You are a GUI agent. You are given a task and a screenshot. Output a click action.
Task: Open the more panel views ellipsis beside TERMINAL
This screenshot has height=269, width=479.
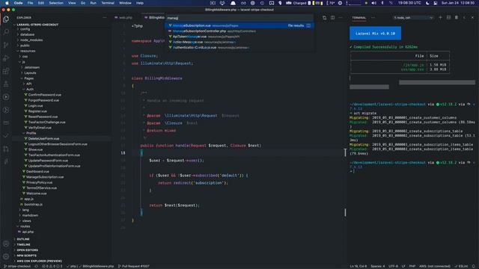(x=373, y=18)
